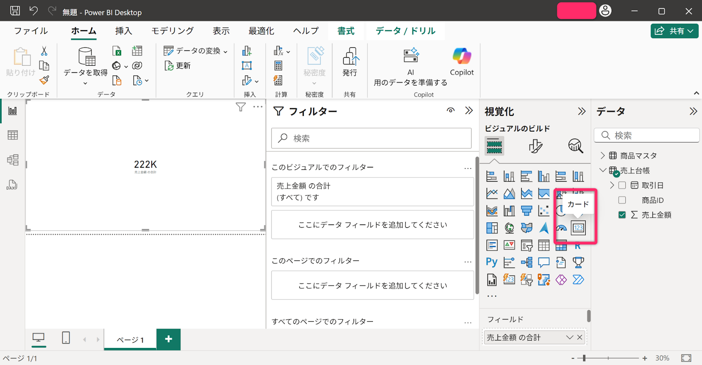
Task: Collapse the 視覚化 pane
Action: 582,111
